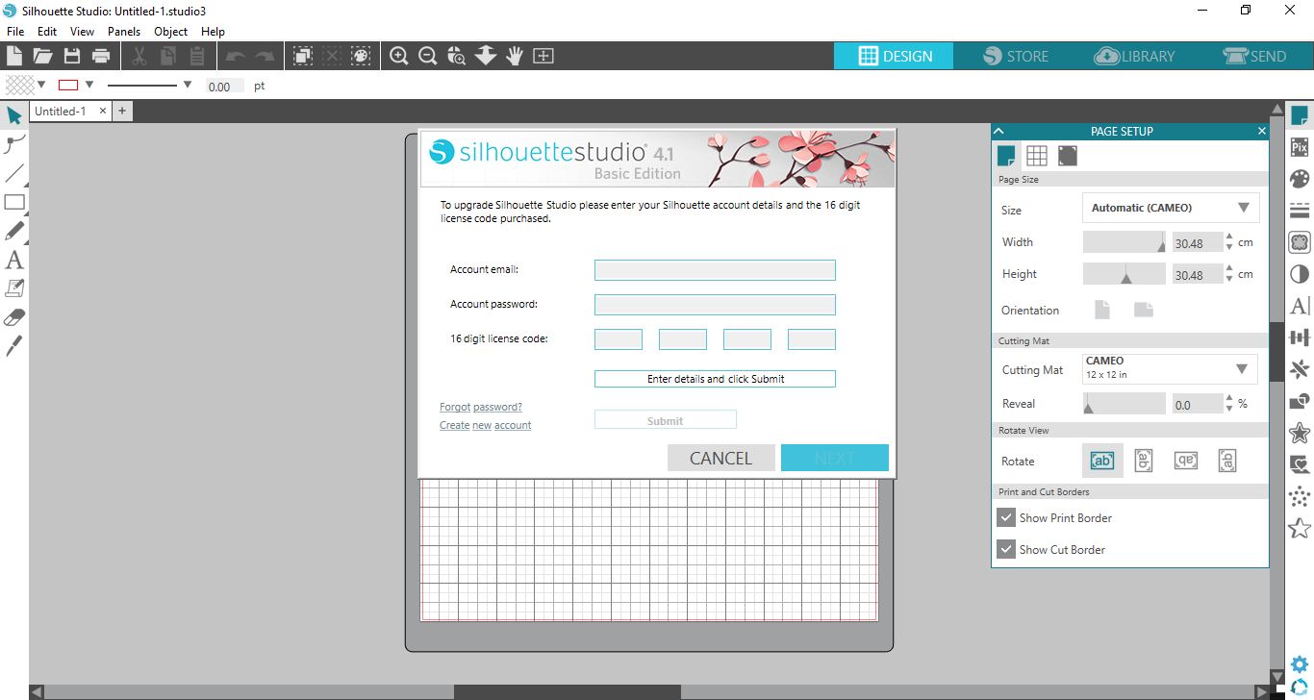Save the document with the floppy disk icon
The height and width of the screenshot is (700, 1314).
click(x=71, y=56)
